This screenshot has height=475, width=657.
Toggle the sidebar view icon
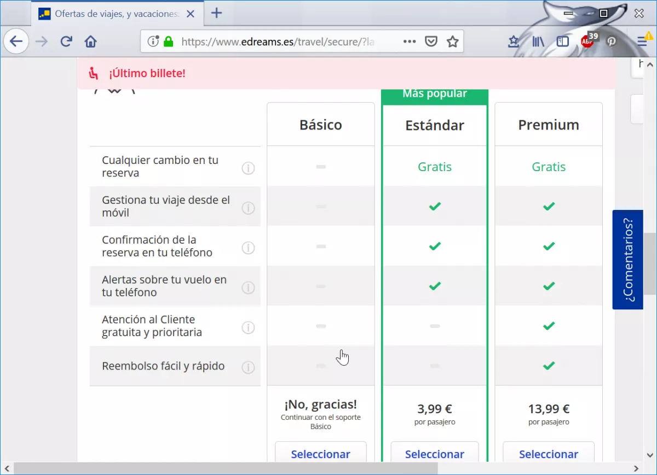coord(563,42)
